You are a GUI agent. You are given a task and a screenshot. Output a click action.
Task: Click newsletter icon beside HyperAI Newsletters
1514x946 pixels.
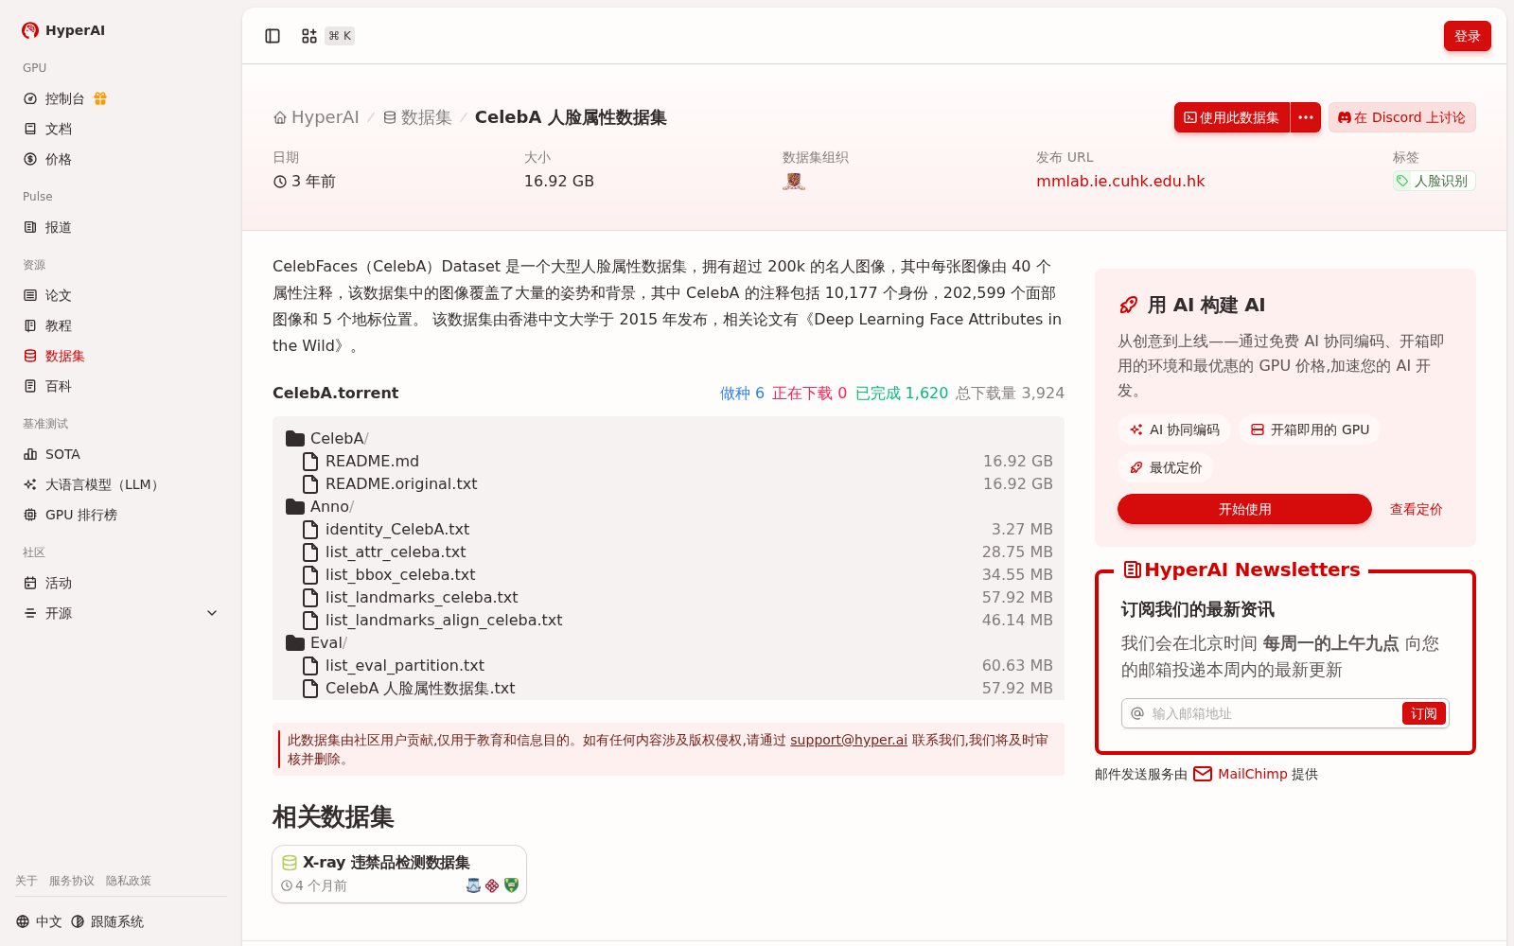1132,569
